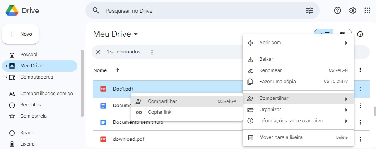Show details info panel icon
The image size is (376, 149).
tap(360, 34)
